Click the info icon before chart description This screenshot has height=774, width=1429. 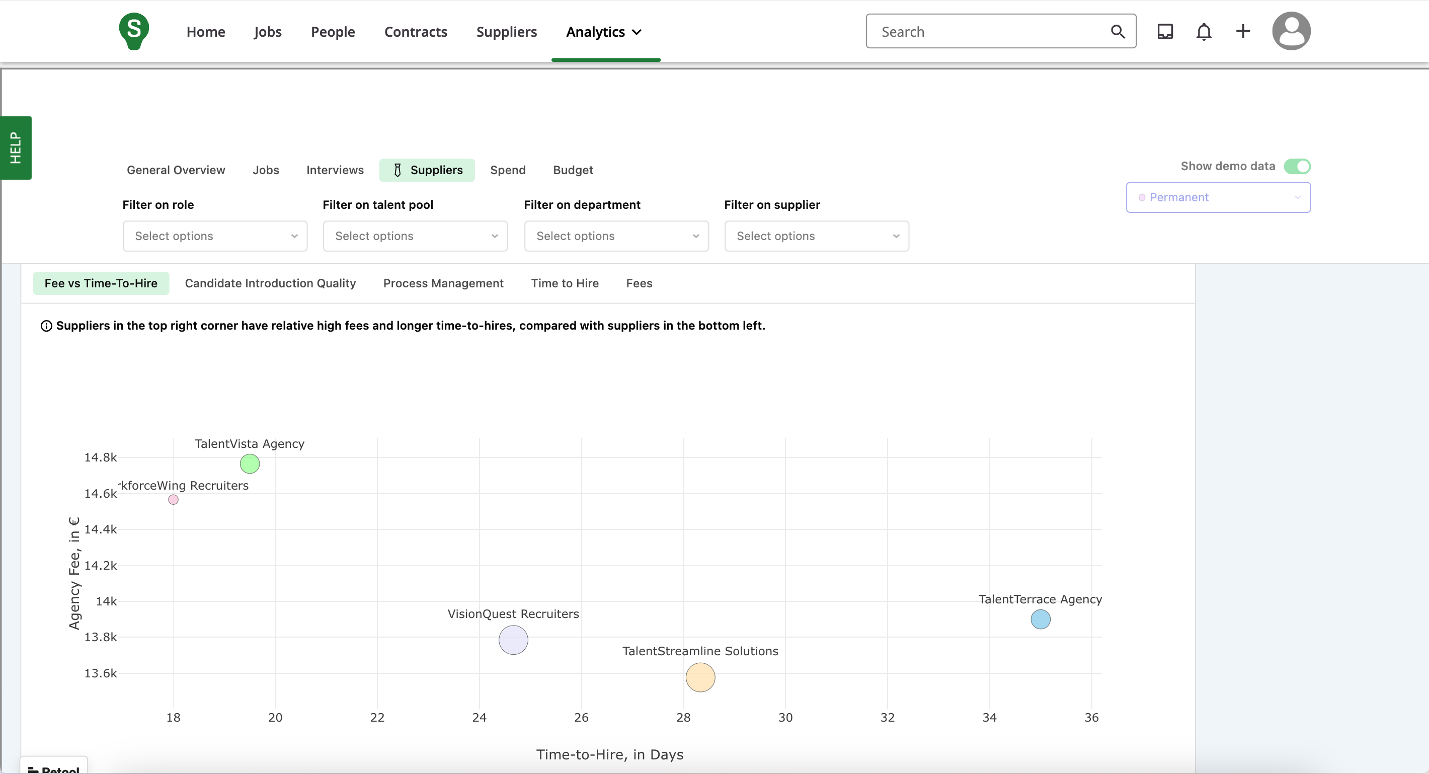pos(47,326)
